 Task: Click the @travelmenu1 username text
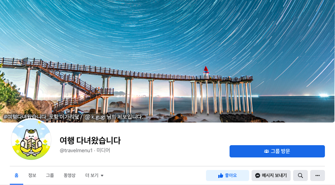click(76, 150)
